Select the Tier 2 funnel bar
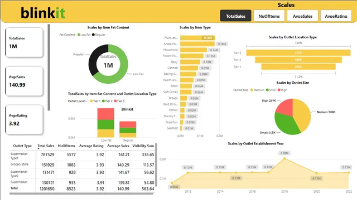Screen dimensions: 357x200 298,59
